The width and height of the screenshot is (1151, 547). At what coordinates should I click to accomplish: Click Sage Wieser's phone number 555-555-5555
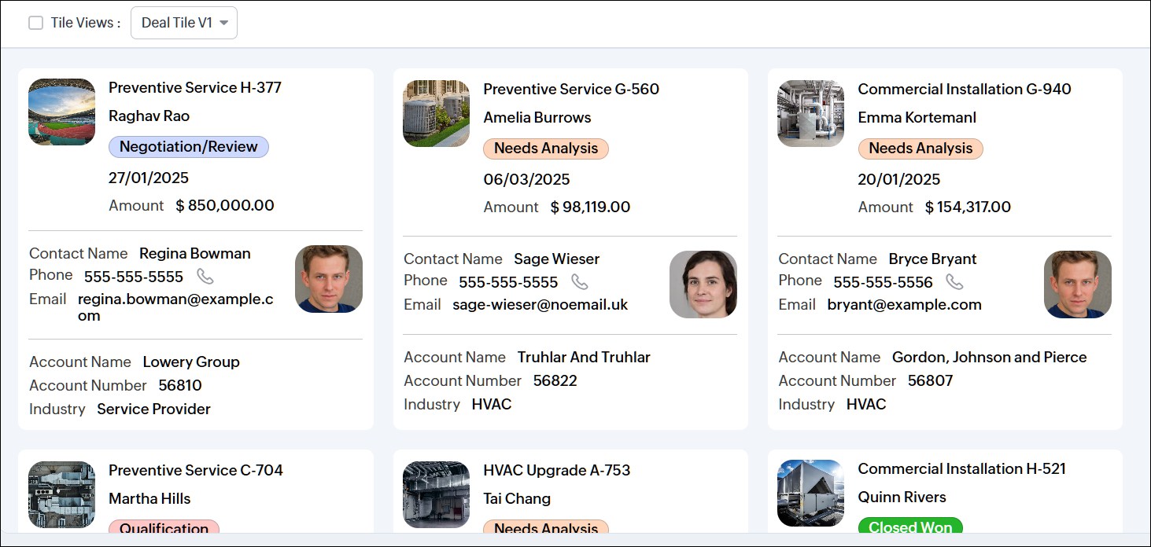coord(508,282)
